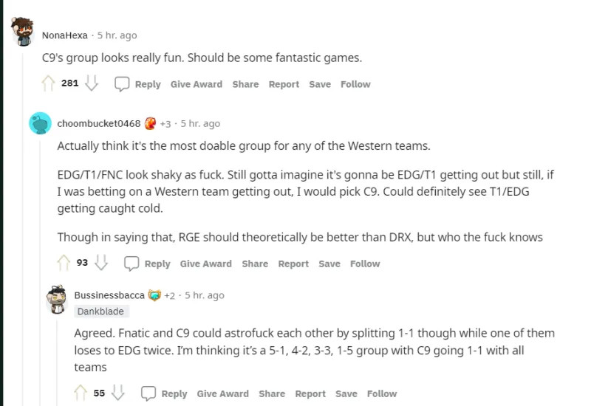Upvote Bussinessbacca's comment
The width and height of the screenshot is (591, 406).
[82, 393]
